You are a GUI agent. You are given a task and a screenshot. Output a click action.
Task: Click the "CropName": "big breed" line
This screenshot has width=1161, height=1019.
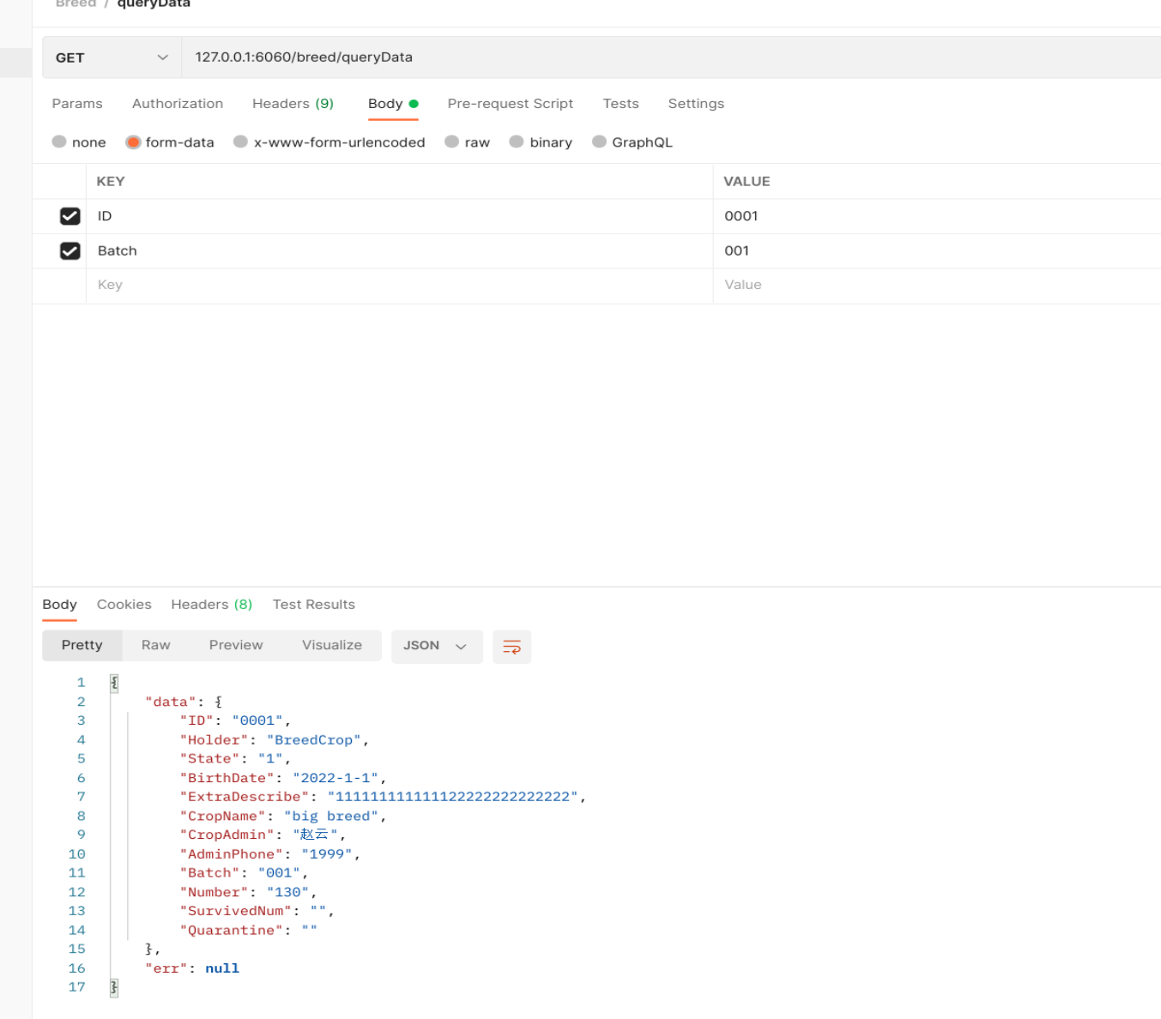click(282, 816)
